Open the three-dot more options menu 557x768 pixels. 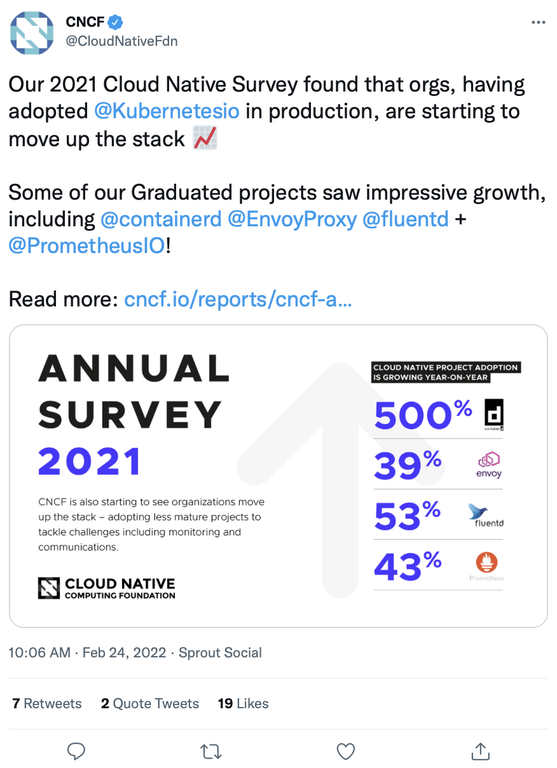pyautogui.click(x=538, y=22)
